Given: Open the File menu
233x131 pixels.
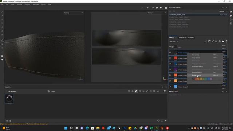Looking at the screenshot, I should [2, 4].
